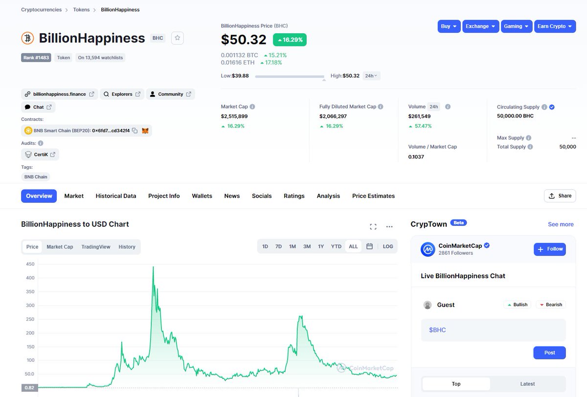Set chart range to 3M
The height and width of the screenshot is (397, 587).
[x=307, y=246]
